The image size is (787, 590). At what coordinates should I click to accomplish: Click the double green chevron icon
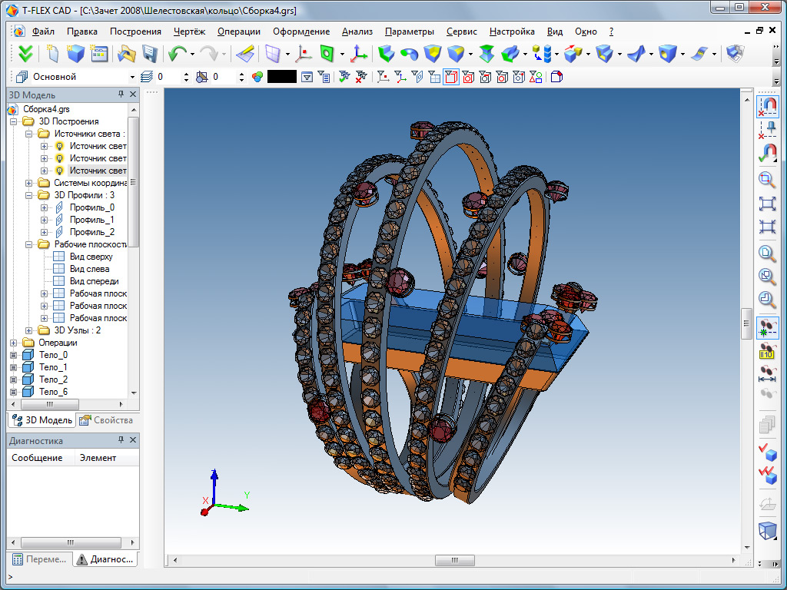click(x=25, y=54)
